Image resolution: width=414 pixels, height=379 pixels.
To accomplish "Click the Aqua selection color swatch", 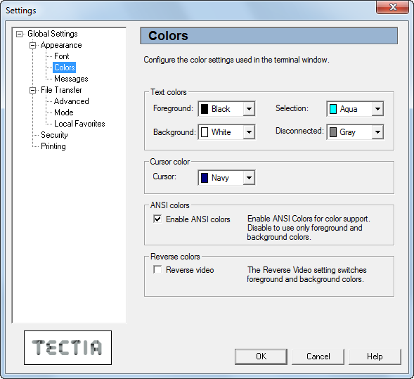I will point(333,109).
